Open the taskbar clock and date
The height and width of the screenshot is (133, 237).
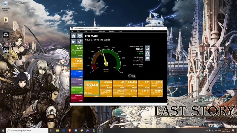tap(226, 130)
